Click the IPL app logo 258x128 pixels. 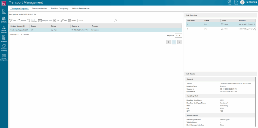(x=4, y=3)
